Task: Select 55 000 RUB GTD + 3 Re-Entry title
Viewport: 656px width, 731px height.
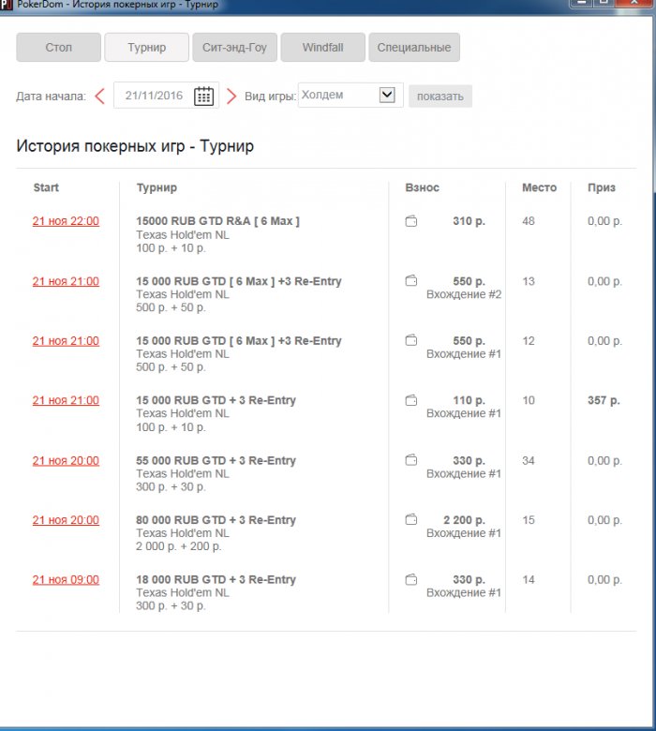Action: [216, 460]
